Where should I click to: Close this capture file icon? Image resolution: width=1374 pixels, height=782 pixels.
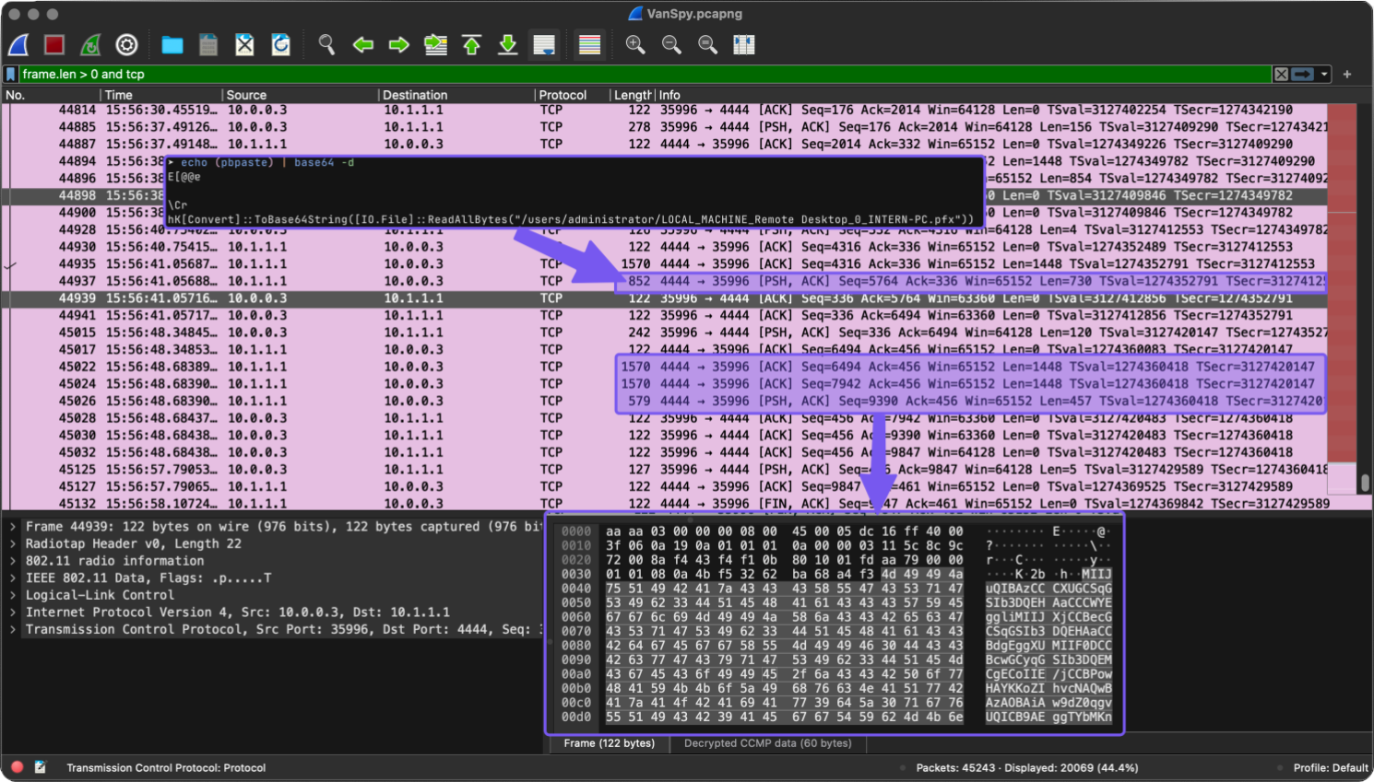[244, 44]
